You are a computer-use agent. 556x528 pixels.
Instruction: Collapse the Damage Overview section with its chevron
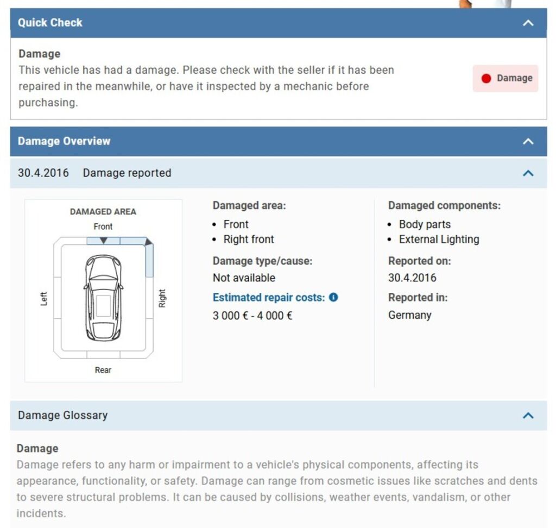pos(528,141)
